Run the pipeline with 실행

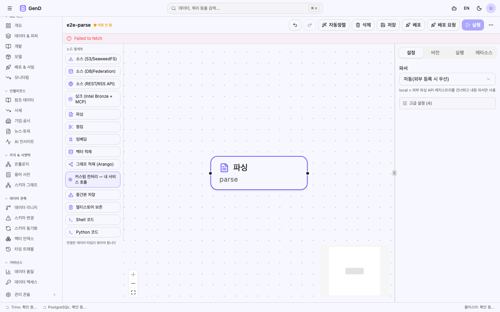tap(473, 25)
